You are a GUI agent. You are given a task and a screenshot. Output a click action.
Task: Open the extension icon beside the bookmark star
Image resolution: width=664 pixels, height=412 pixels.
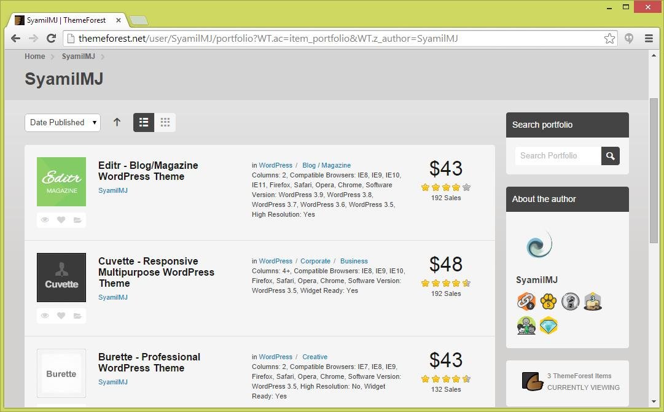(629, 39)
